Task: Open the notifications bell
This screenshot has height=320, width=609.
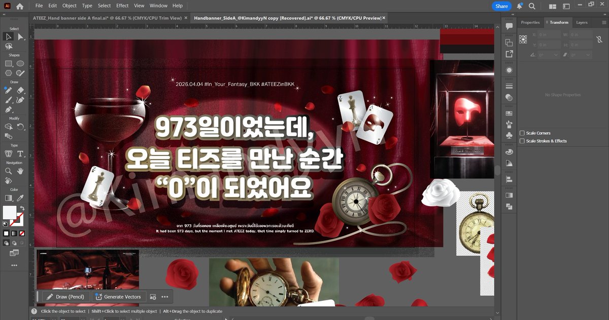Action: 520,6
